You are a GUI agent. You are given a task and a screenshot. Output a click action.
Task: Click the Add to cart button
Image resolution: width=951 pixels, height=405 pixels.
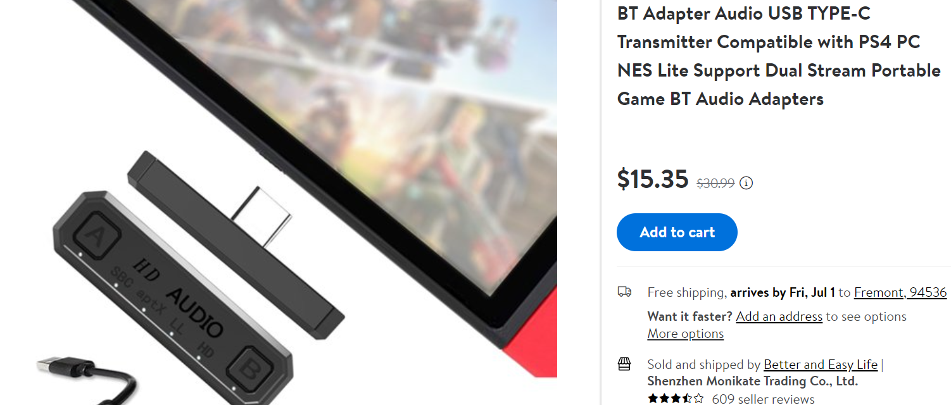tap(677, 232)
